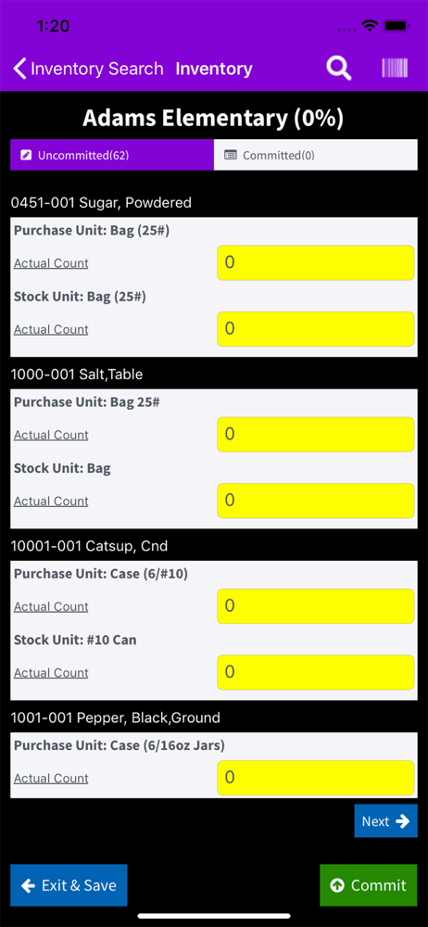428x927 pixels.
Task: Switch to the Committed(0) tab
Action: tap(316, 156)
